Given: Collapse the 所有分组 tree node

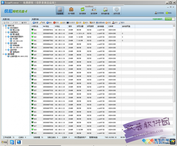Looking at the screenshot, I should [x=3, y=26].
